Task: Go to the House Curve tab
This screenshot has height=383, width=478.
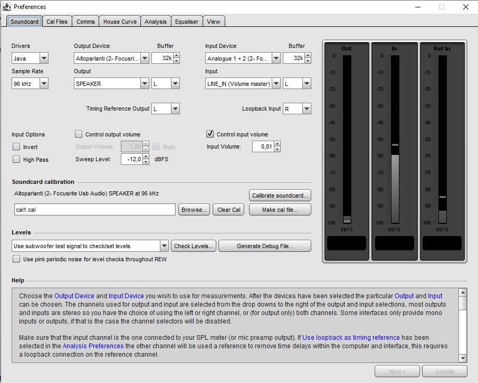Action: (x=120, y=22)
